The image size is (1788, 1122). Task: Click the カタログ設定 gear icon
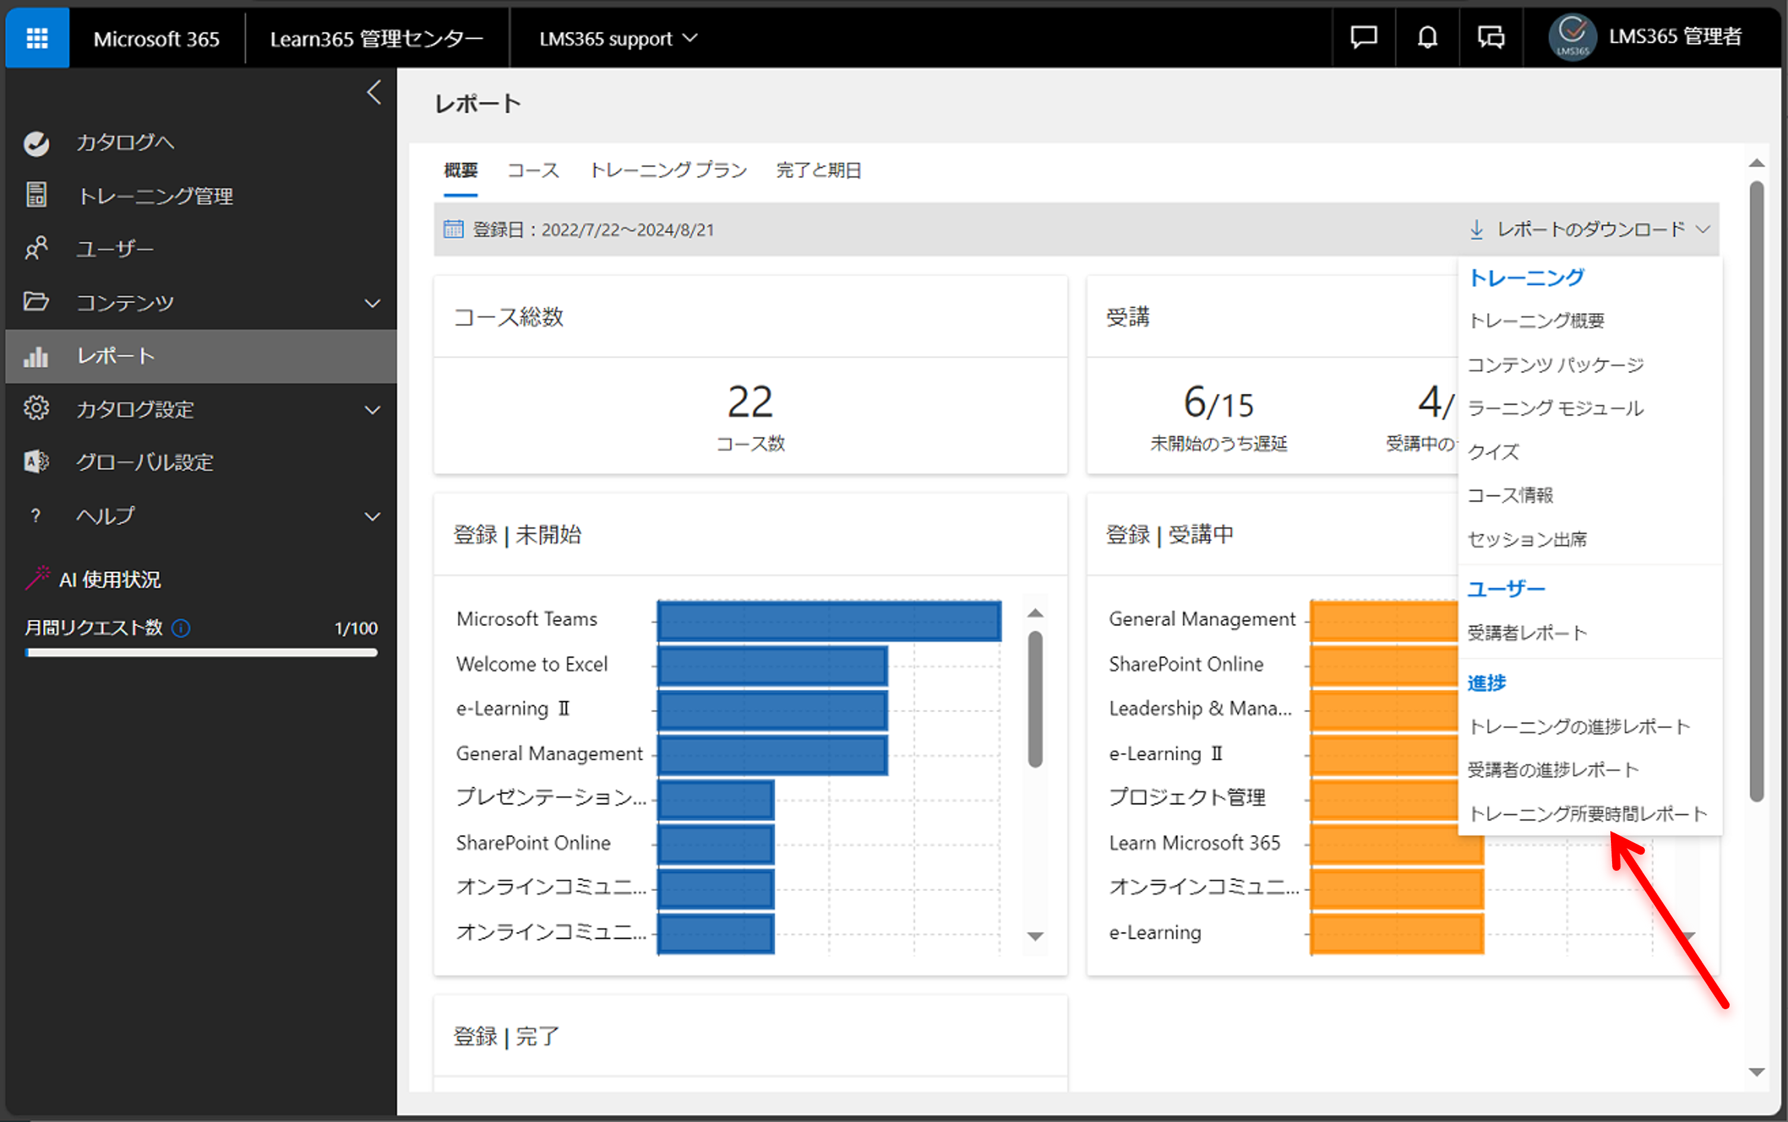pyautogui.click(x=36, y=409)
